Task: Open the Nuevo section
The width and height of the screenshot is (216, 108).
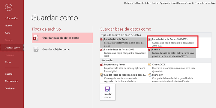Action: tap(8, 25)
